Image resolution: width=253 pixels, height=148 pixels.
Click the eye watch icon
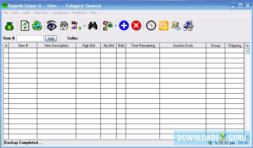(51, 26)
